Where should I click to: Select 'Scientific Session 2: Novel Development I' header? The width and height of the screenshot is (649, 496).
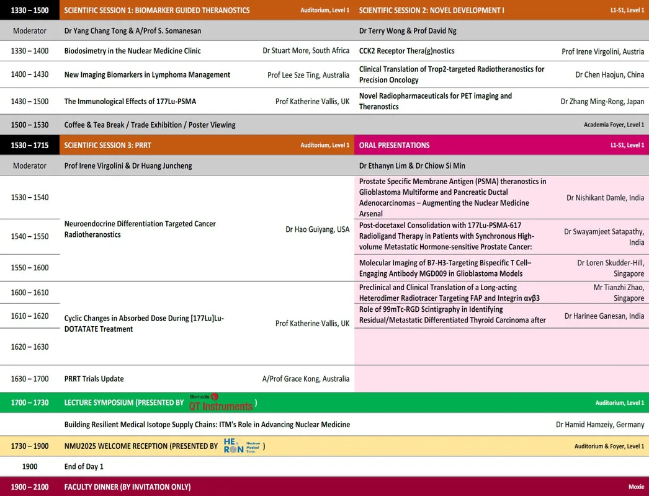pos(431,10)
